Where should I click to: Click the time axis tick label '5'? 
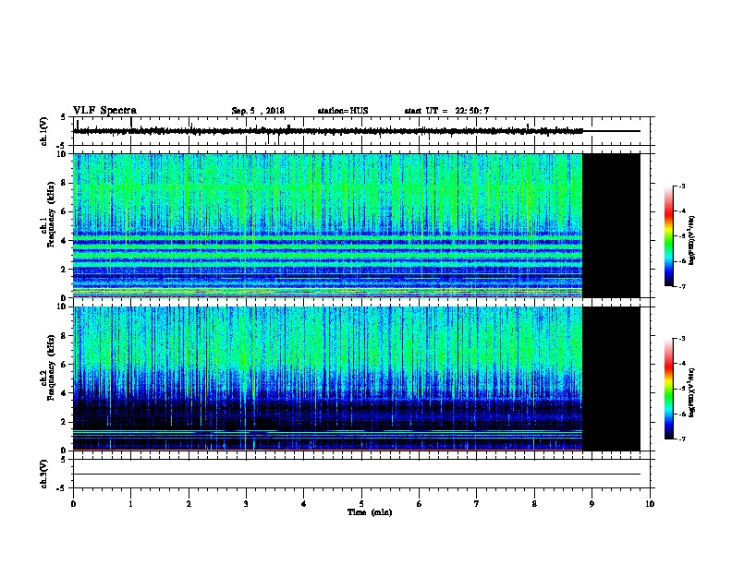(x=361, y=504)
